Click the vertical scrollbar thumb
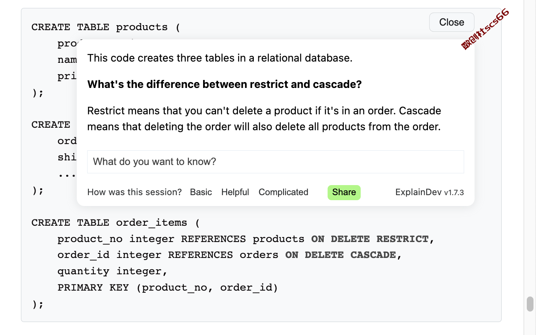The image size is (536, 335). [530, 304]
